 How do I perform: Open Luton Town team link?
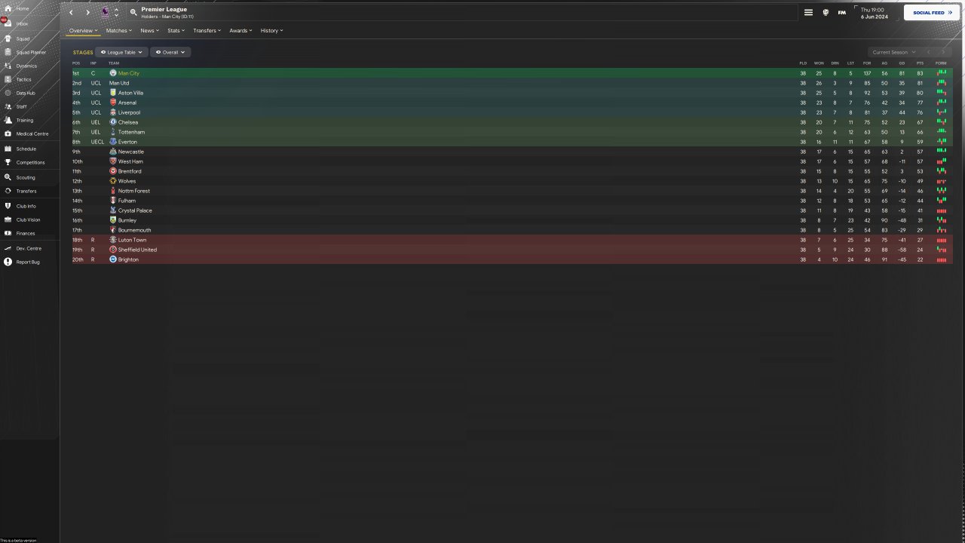[x=132, y=240]
